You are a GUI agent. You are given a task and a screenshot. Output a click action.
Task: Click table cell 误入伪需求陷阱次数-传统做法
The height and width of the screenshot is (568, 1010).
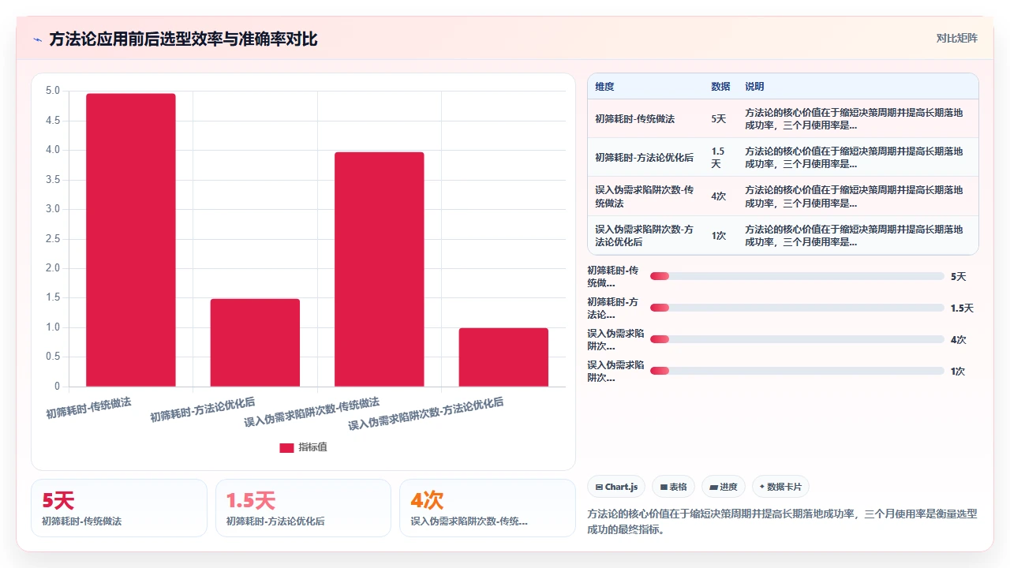pyautogui.click(x=645, y=196)
